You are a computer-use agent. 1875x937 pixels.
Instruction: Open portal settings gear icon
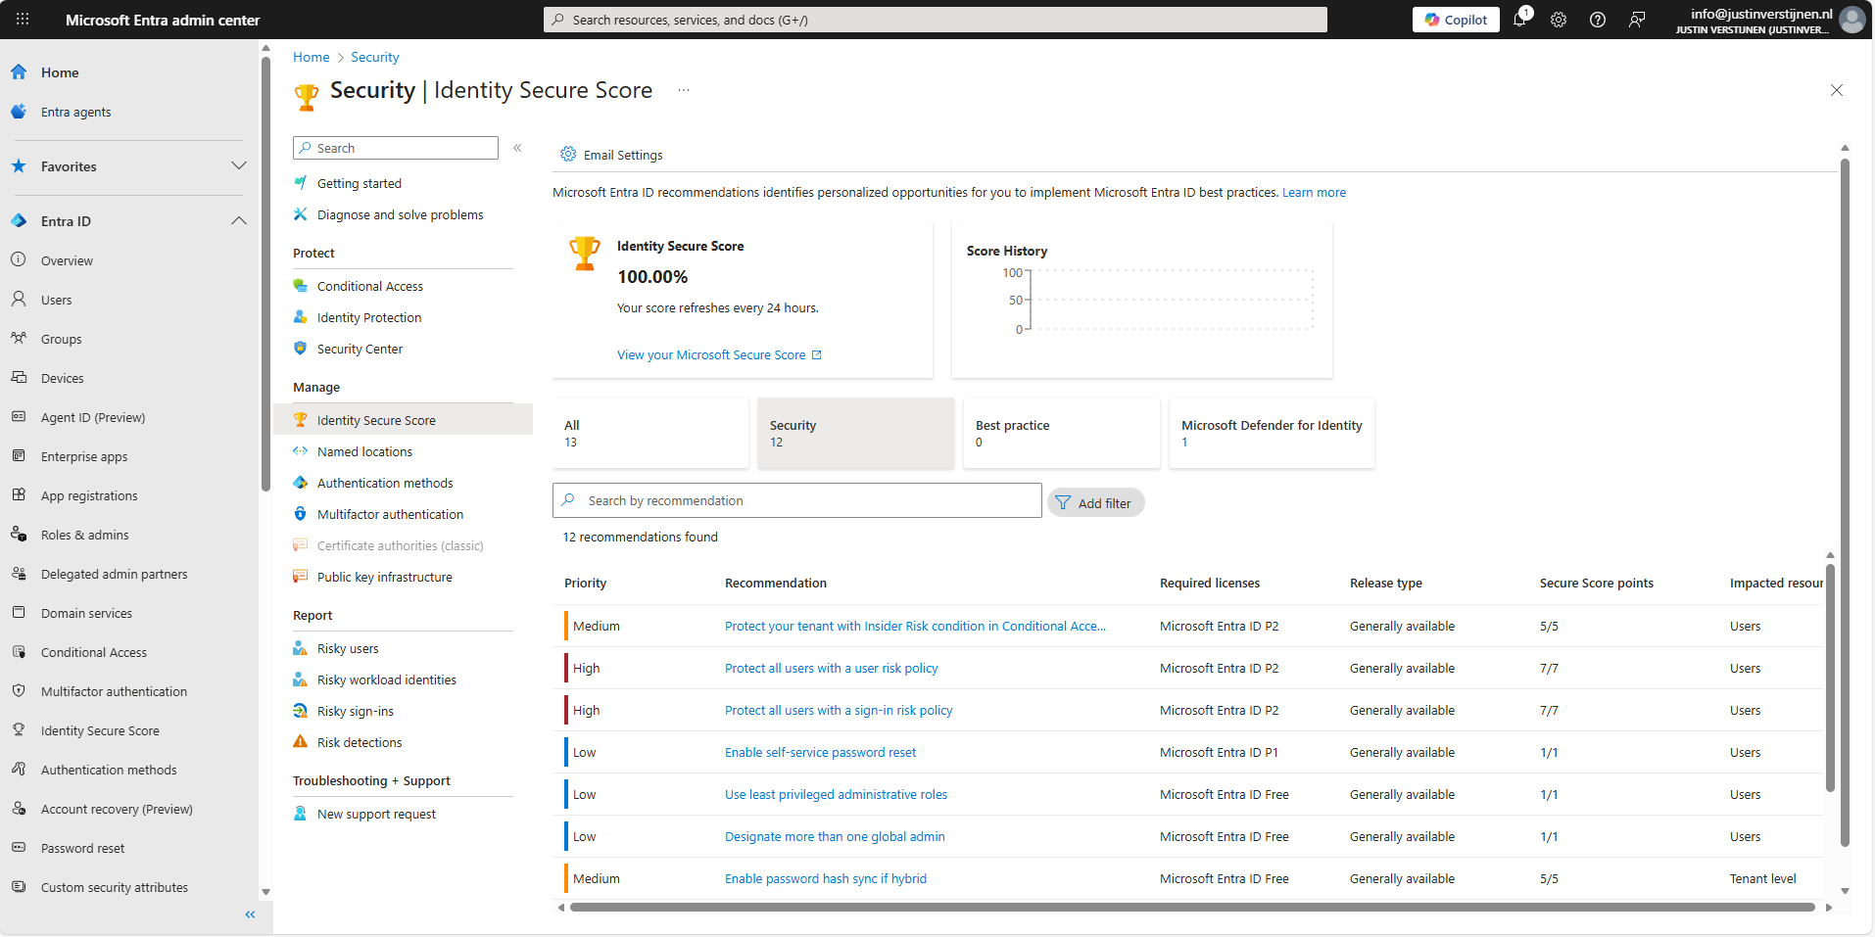(1559, 20)
